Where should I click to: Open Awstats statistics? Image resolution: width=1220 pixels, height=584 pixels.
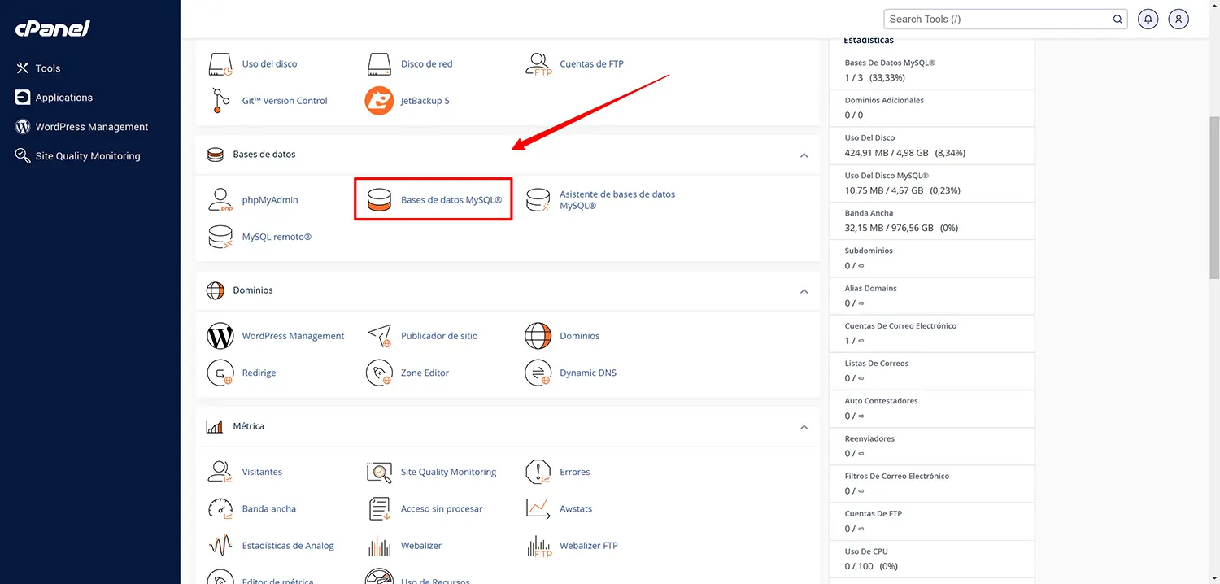pyautogui.click(x=576, y=508)
